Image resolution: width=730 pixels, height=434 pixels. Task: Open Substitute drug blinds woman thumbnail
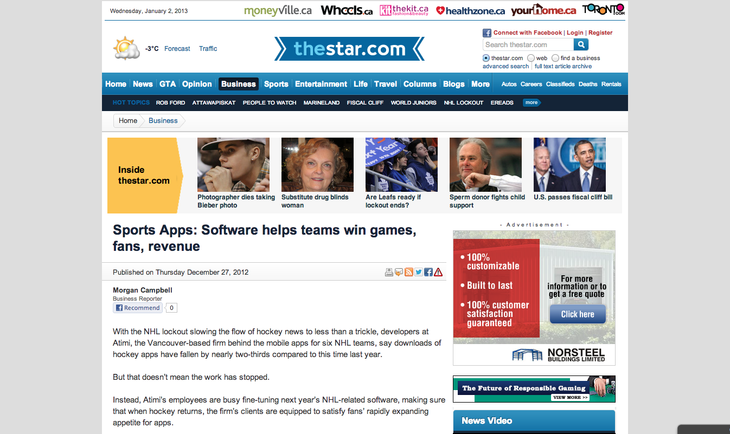tap(317, 165)
